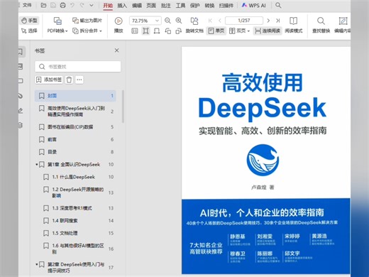Viewport: 369px width, 277px height.
Task: Switch to the 工具 tools tab
Action: (x=180, y=5)
